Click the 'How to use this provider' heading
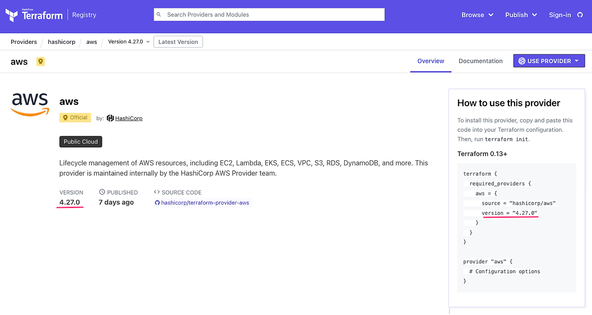592x315 pixels. click(x=509, y=103)
